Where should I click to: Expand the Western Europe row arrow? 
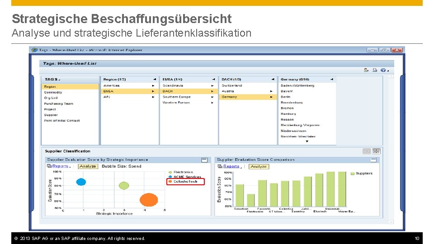pyautogui.click(x=212, y=103)
